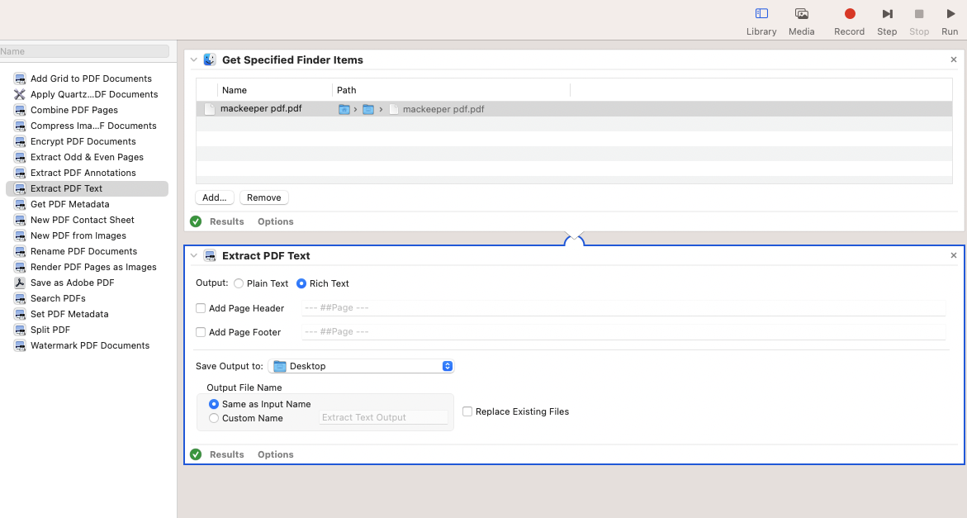Click green checkmark status of Extract PDF Text
Image resolution: width=967 pixels, height=518 pixels.
tap(196, 454)
